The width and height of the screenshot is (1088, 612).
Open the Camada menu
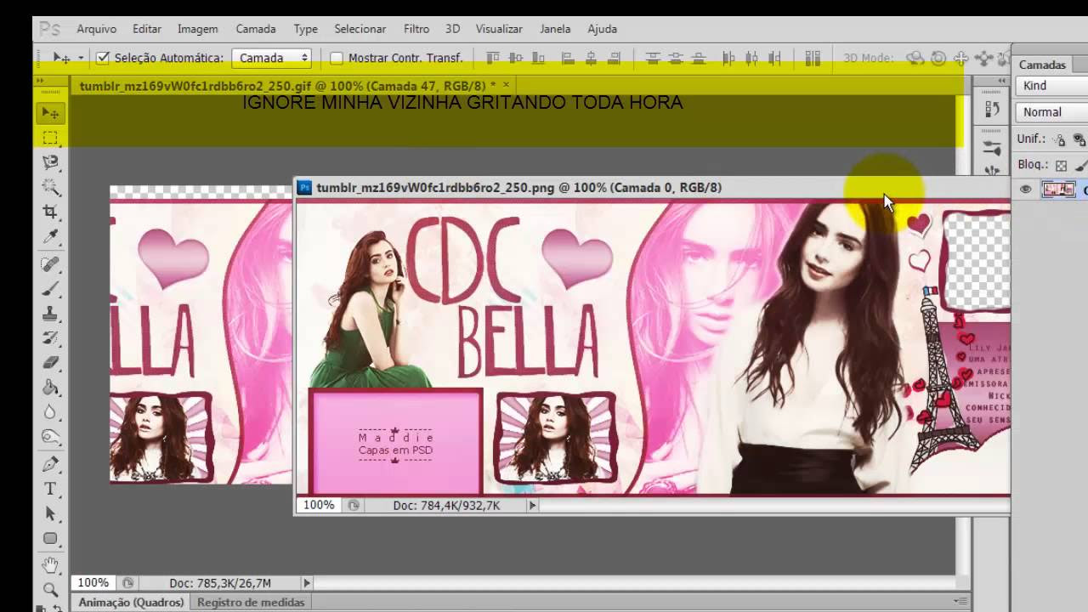[256, 29]
